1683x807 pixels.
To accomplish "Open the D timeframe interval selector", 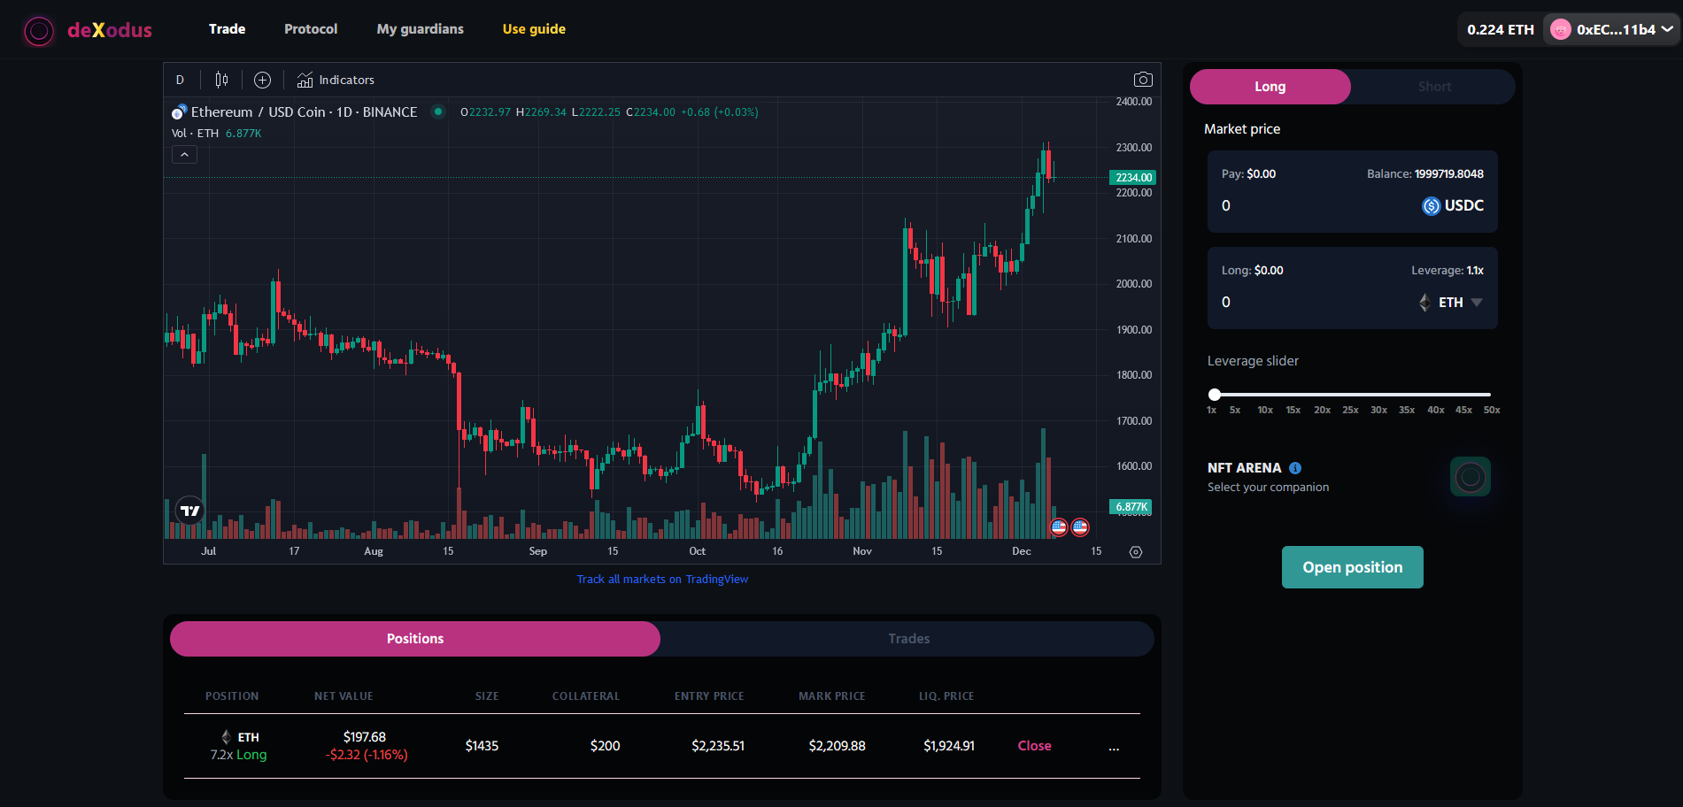I will pyautogui.click(x=180, y=80).
